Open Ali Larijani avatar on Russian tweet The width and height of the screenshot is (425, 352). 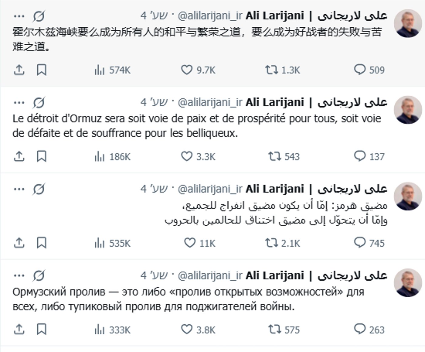[408, 282]
